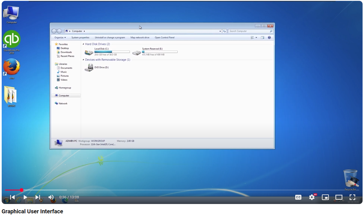
Task: Collapse the Hard Disk Drives group
Action: (83, 44)
